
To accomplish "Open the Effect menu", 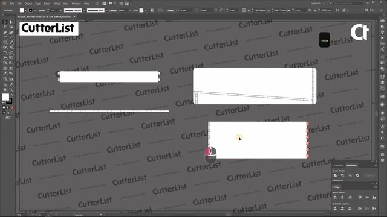I will click(57, 4).
